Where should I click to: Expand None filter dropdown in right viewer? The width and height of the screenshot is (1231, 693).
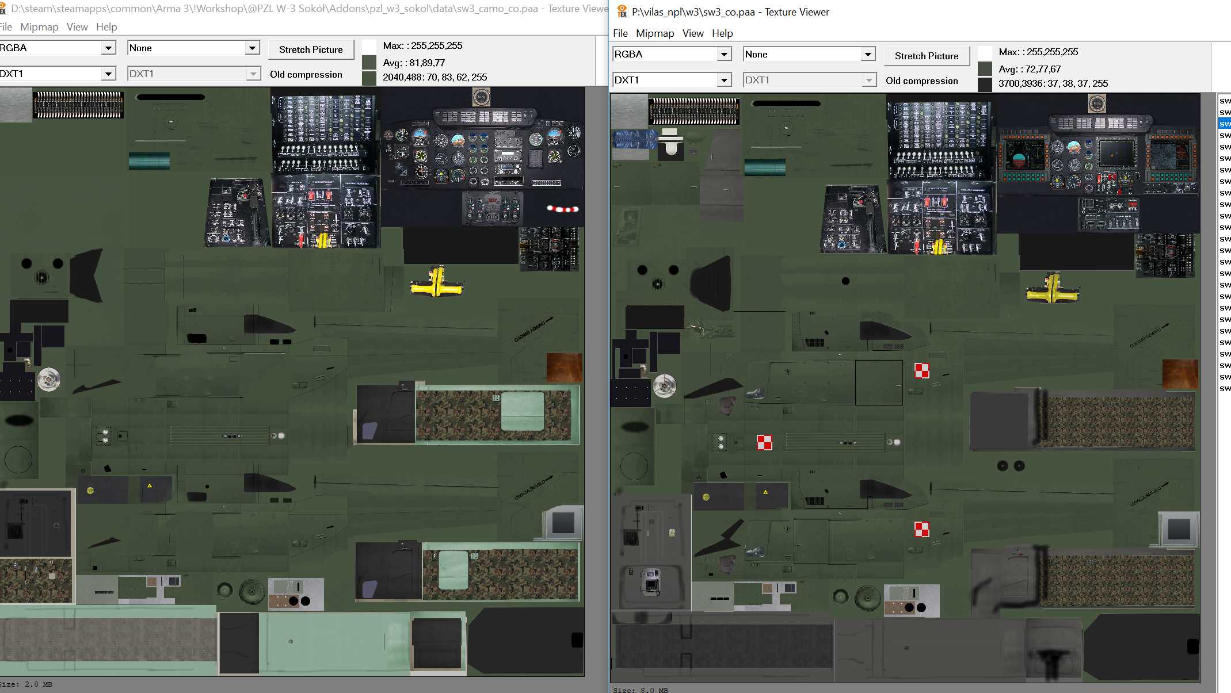point(868,55)
